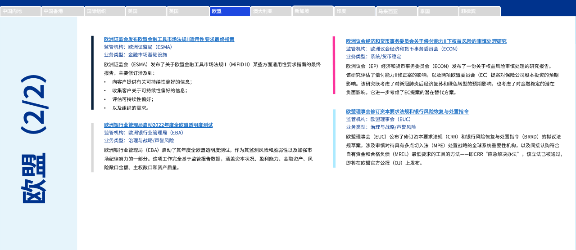Open link on MiFID II 适用性要求最终指南
The image size is (576, 250).
point(169,40)
